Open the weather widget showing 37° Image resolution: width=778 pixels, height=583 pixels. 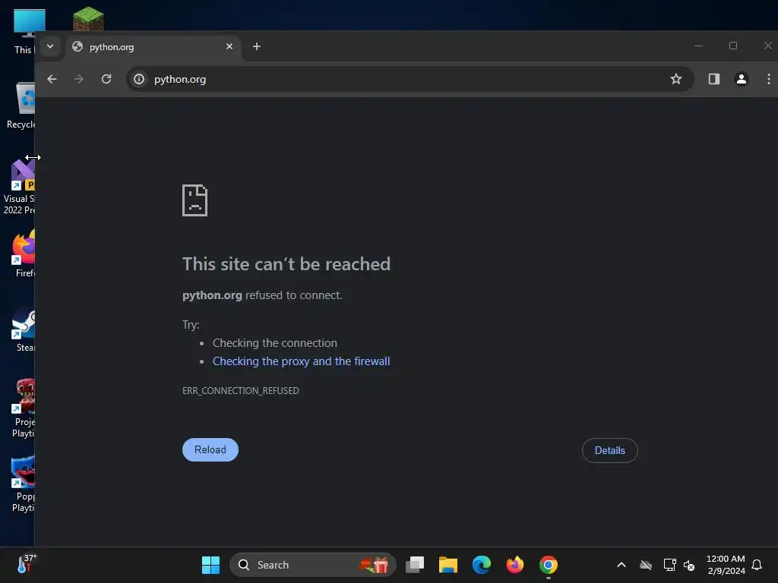point(27,564)
